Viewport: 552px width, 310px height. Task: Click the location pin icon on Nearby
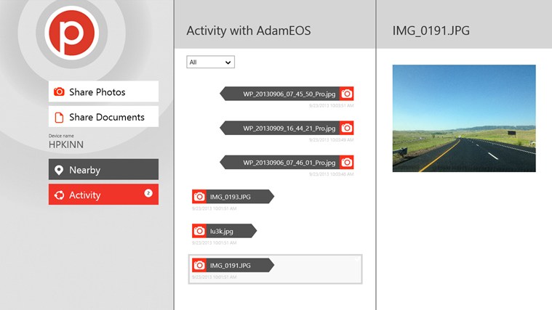59,170
